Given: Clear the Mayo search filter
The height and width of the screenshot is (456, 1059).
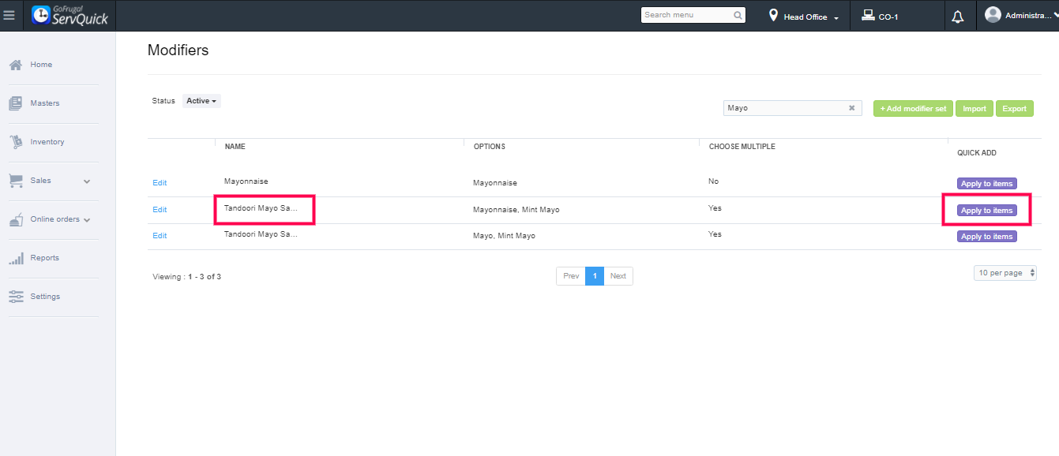Looking at the screenshot, I should [x=852, y=108].
